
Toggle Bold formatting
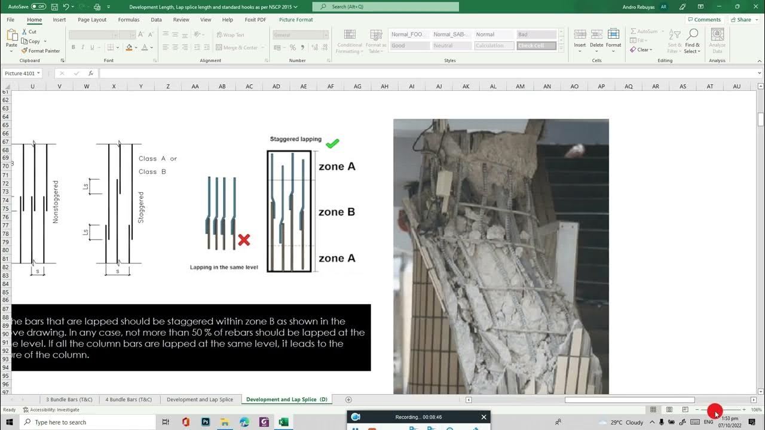tap(74, 47)
